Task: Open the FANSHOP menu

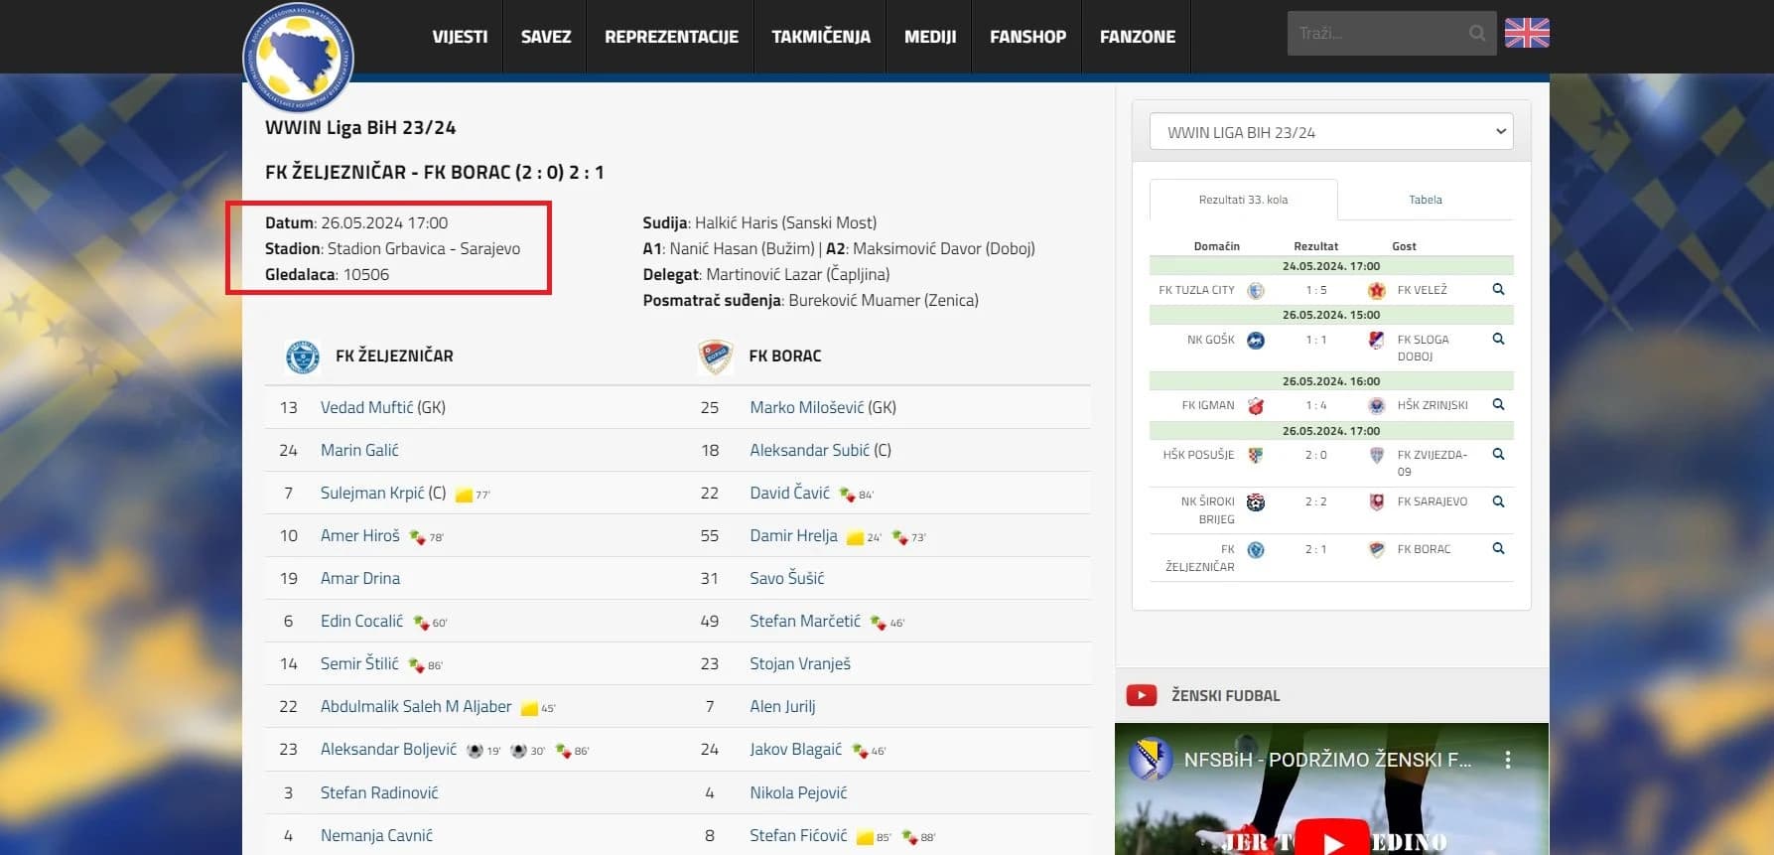Action: point(1027,37)
